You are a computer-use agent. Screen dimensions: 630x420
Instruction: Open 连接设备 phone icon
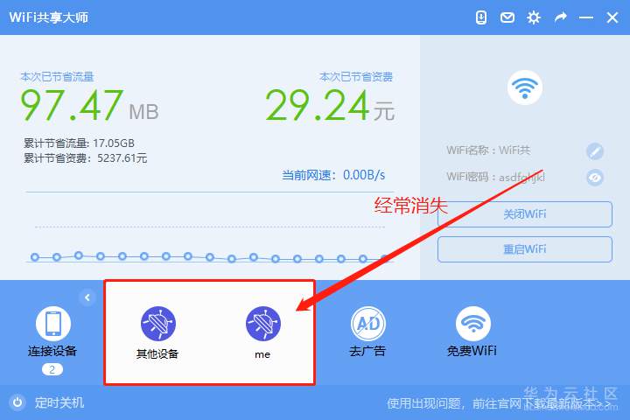[53, 324]
